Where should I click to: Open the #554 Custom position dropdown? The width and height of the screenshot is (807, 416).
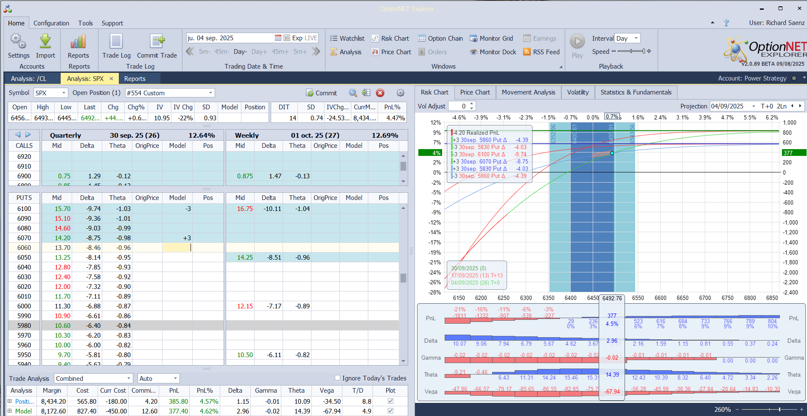pos(210,93)
